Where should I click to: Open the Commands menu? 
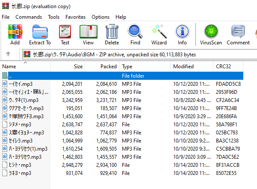[x=29, y=17]
